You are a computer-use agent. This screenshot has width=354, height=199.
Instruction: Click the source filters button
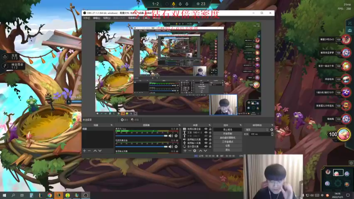[x=135, y=120]
